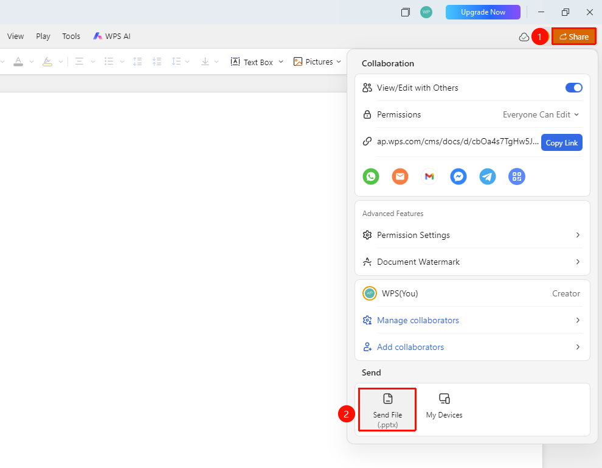The image size is (602, 468).
Task: Share via orange email icon
Action: click(x=400, y=176)
